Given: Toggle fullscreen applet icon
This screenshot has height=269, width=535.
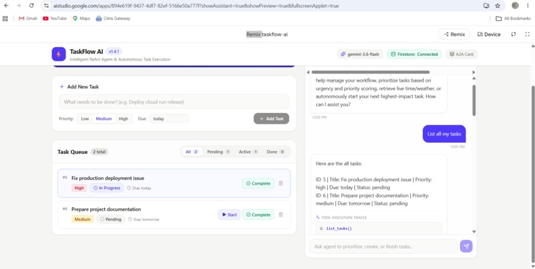Looking at the screenshot, I should point(527,34).
